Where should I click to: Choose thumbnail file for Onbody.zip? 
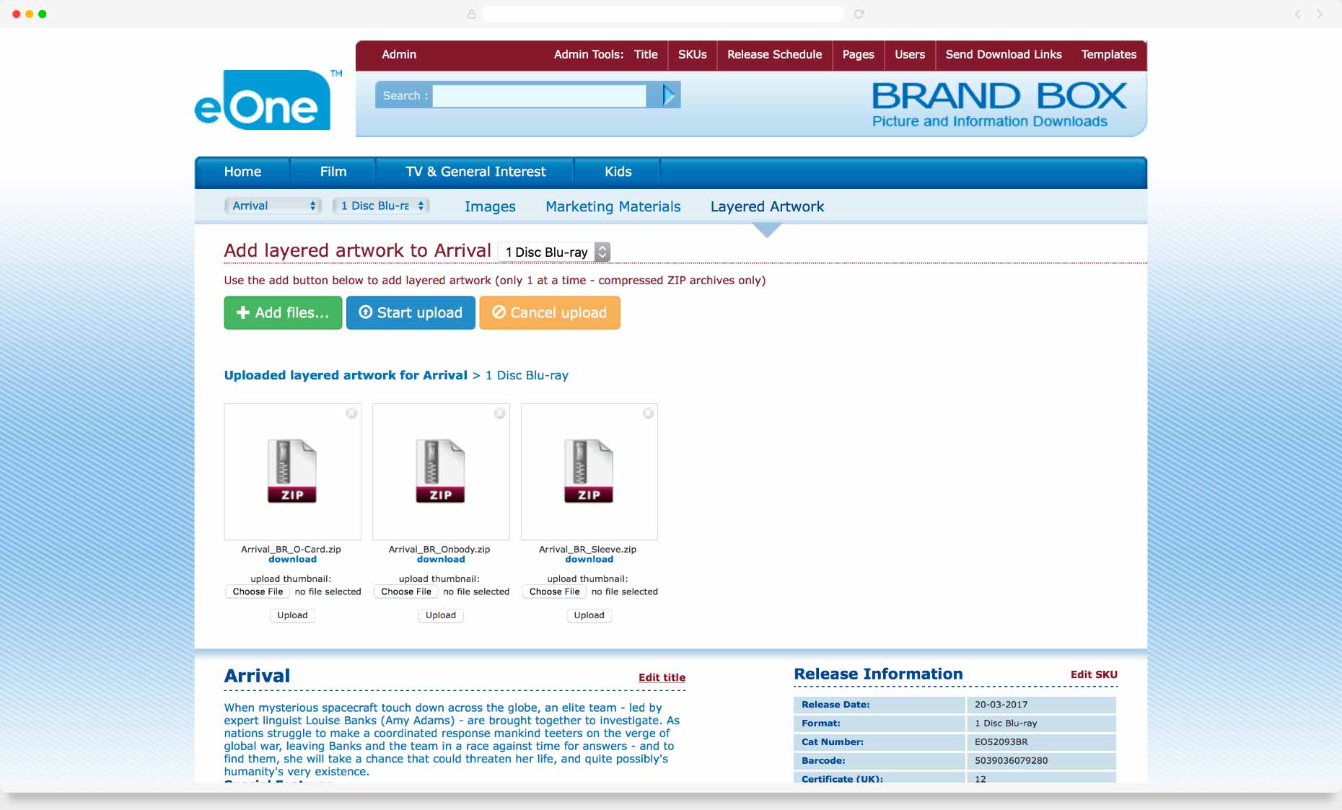tap(405, 591)
